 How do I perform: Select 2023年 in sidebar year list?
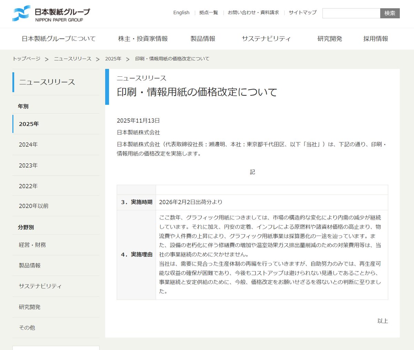point(56,165)
